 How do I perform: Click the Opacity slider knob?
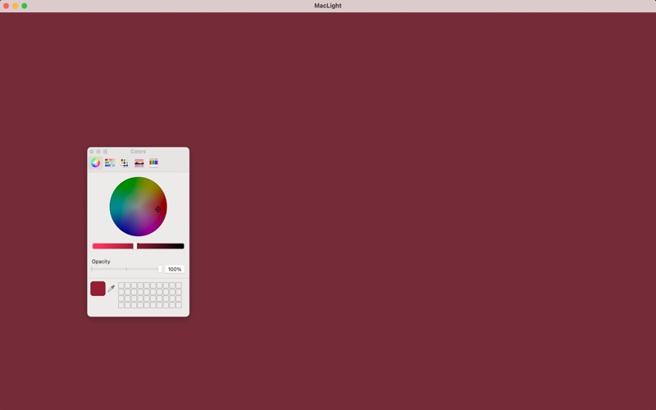click(160, 269)
